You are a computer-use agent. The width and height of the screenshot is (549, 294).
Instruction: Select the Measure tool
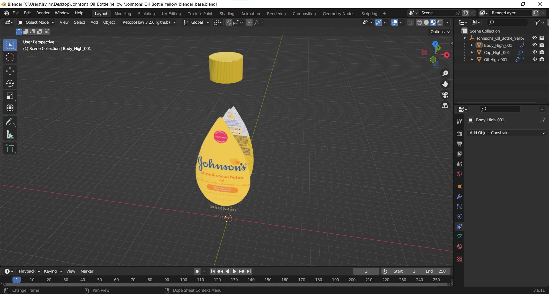pos(10,134)
